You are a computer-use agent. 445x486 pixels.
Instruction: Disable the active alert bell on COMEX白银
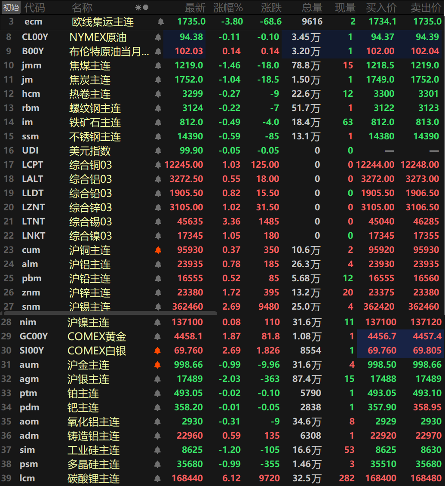tap(157, 351)
